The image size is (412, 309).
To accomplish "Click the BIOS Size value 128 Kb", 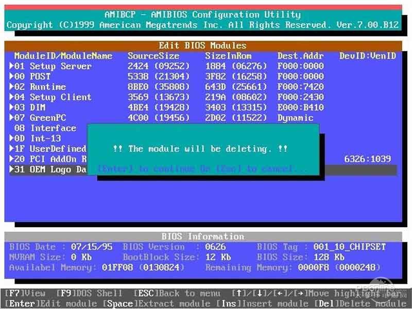I will pyautogui.click(x=329, y=257).
